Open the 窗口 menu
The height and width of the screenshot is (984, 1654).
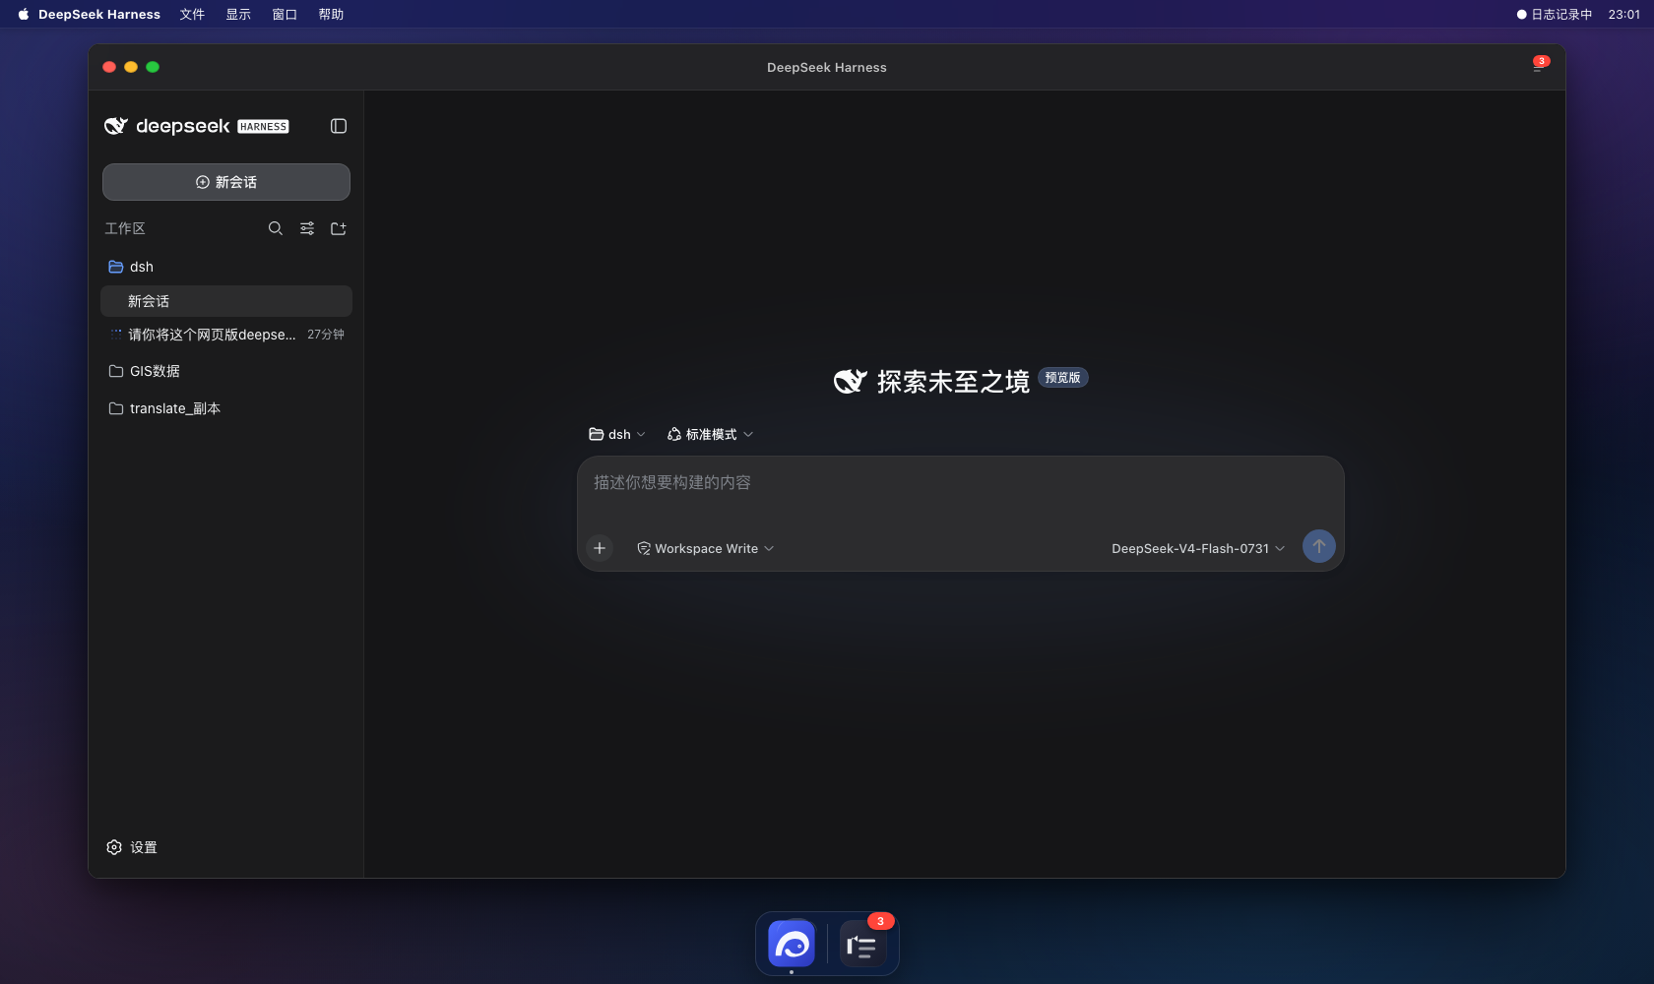285,14
